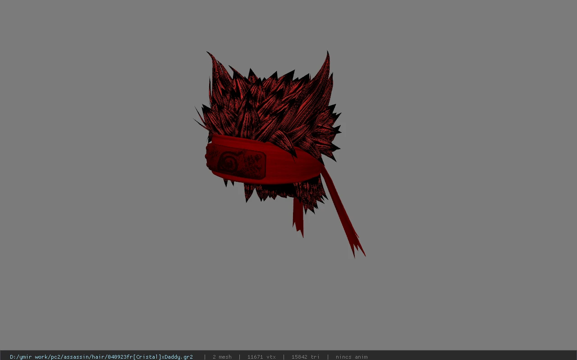Click the file path ending in xDaddy.gr2

[x=101, y=357]
